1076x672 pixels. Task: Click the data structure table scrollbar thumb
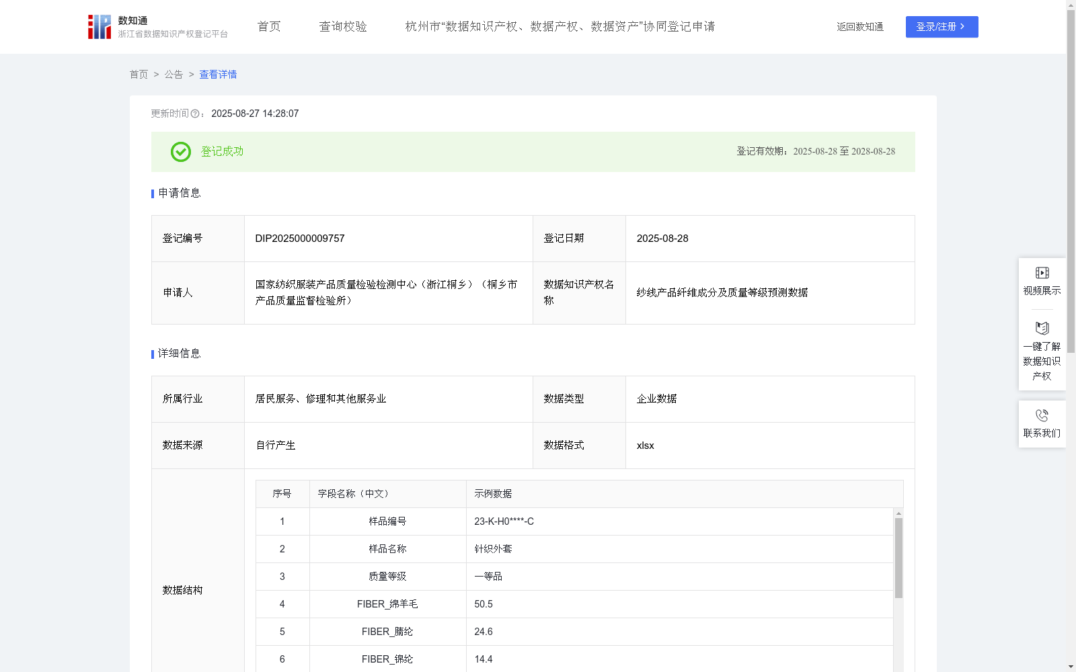pyautogui.click(x=898, y=558)
